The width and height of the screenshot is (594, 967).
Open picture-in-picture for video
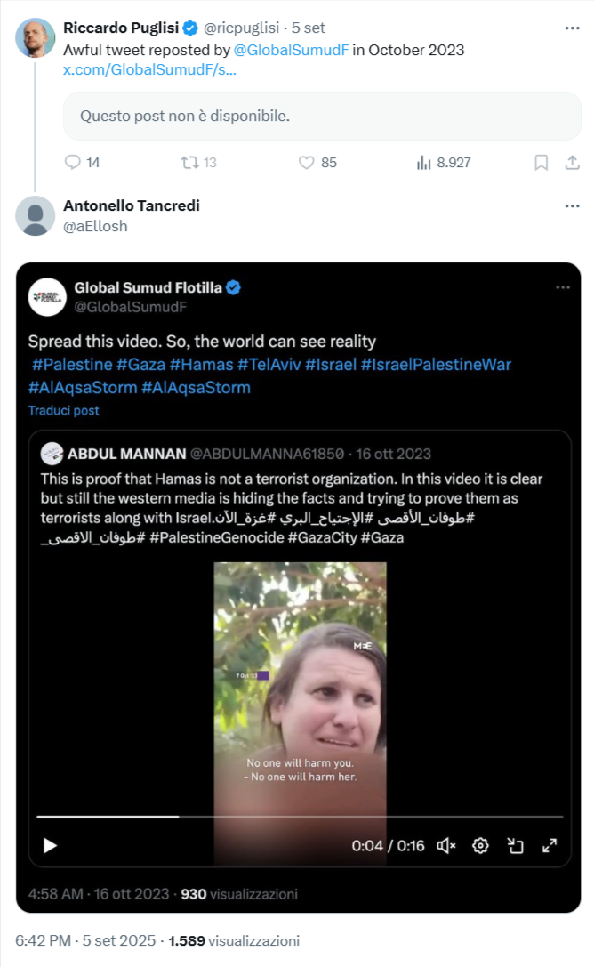[515, 845]
